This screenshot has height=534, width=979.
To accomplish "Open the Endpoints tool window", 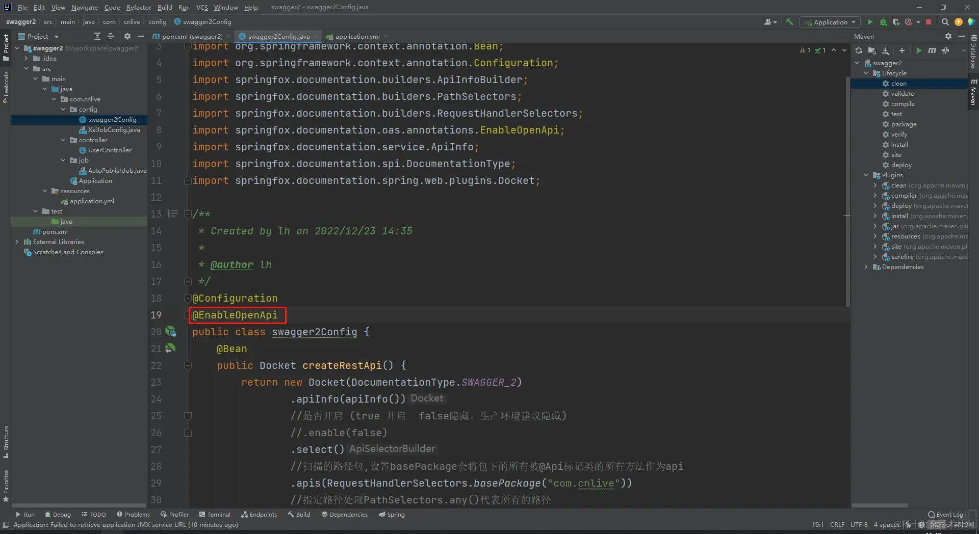I will tap(259, 515).
